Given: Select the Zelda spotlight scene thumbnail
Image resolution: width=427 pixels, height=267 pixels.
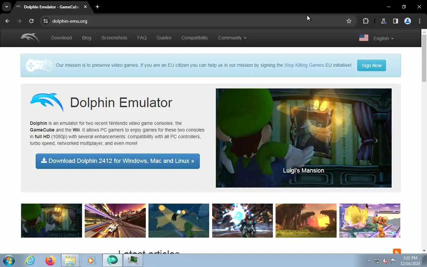Looking at the screenshot, I should 179,221.
